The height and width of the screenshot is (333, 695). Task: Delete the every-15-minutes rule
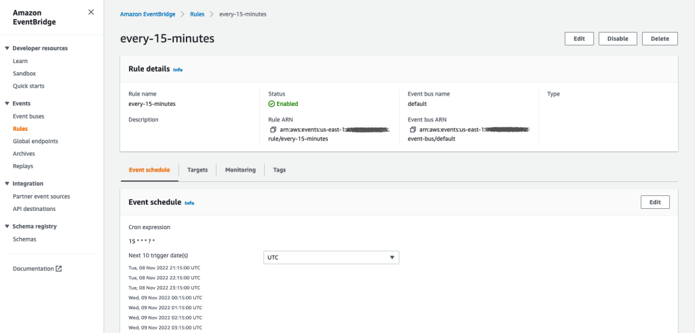coord(660,39)
